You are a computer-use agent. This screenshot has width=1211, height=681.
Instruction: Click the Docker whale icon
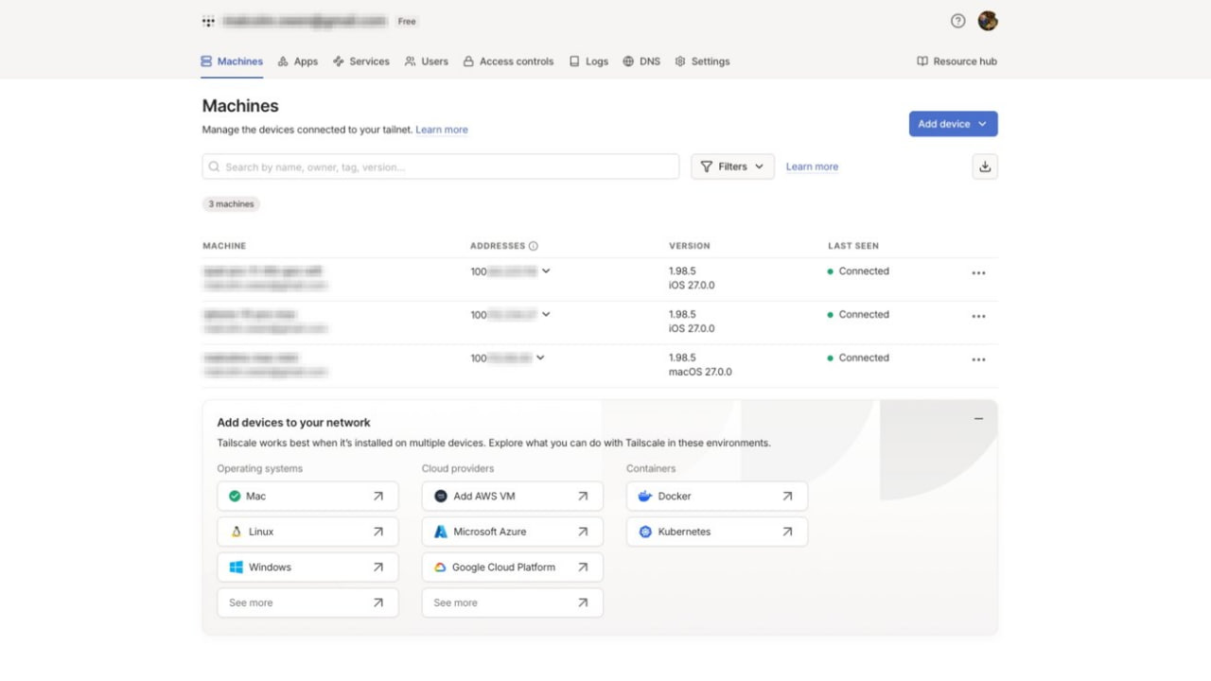click(x=645, y=496)
